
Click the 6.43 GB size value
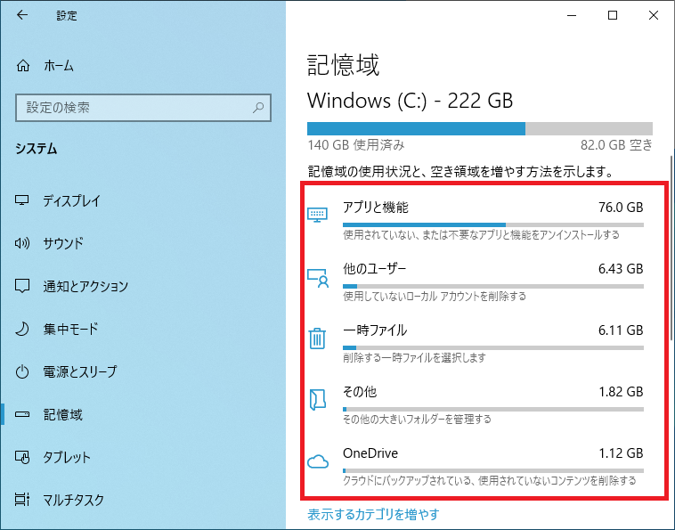(x=621, y=269)
